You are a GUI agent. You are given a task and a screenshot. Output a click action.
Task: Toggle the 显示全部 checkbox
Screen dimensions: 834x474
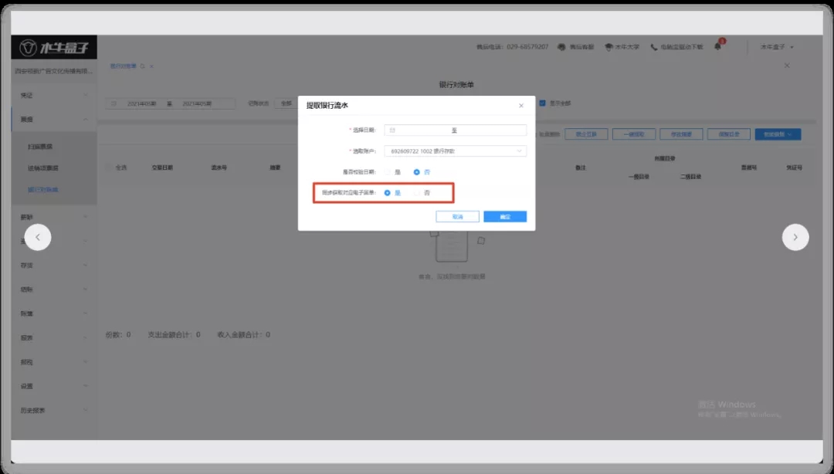tap(543, 103)
